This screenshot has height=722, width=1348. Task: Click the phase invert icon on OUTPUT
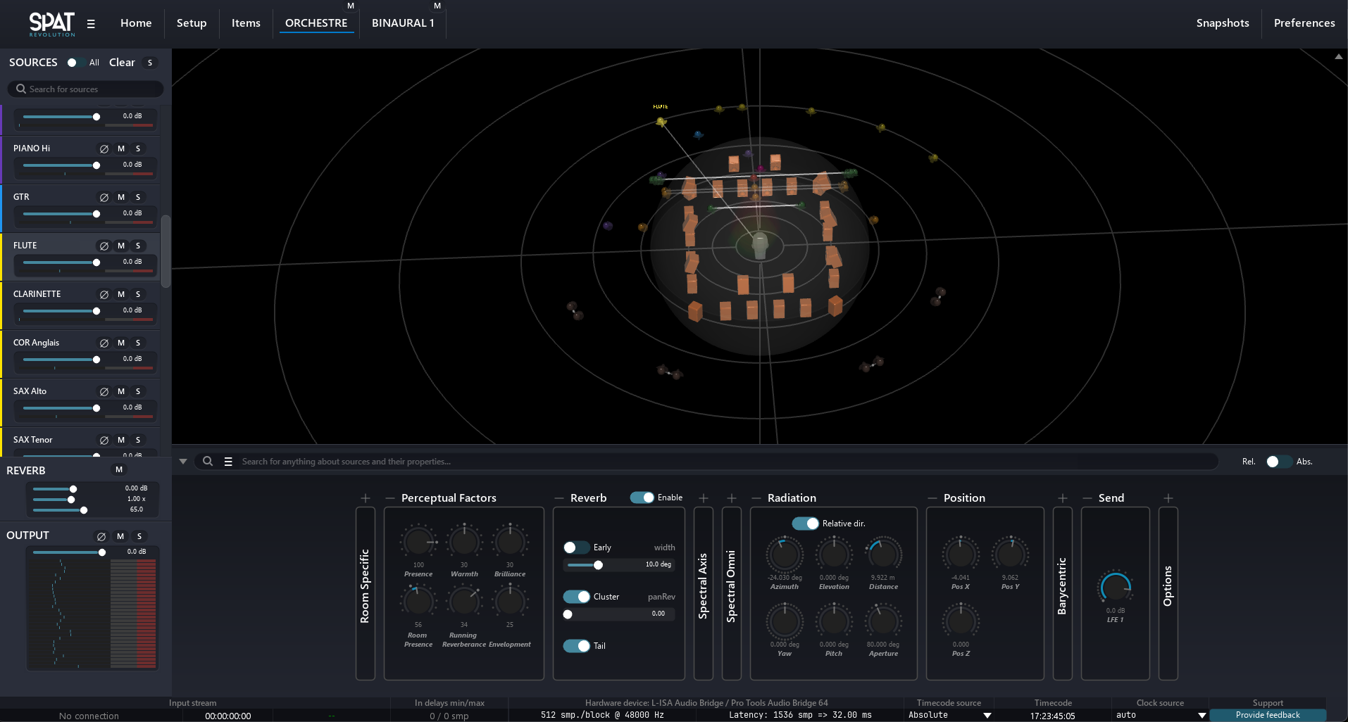101,536
